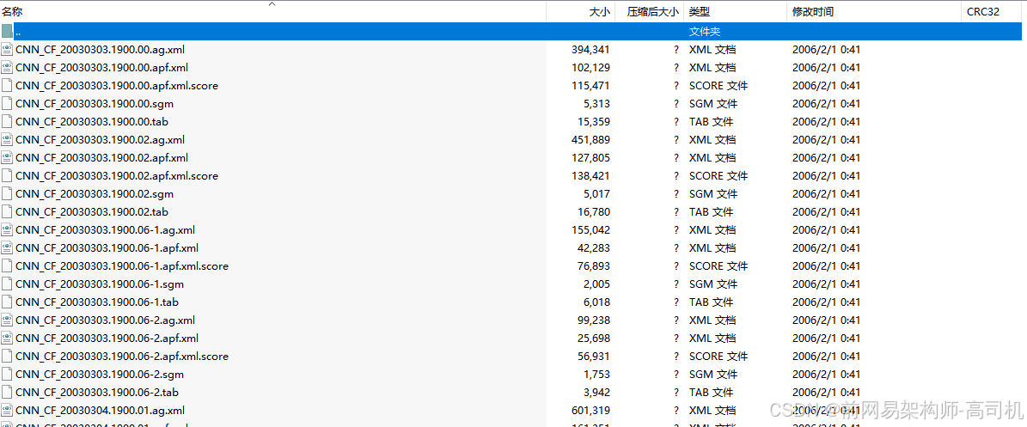The width and height of the screenshot is (1027, 427).
Task: Click the size value 1,753
Action: pyautogui.click(x=597, y=375)
